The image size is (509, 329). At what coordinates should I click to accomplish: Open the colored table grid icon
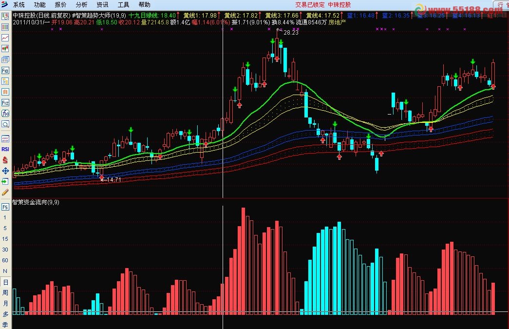click(5, 27)
